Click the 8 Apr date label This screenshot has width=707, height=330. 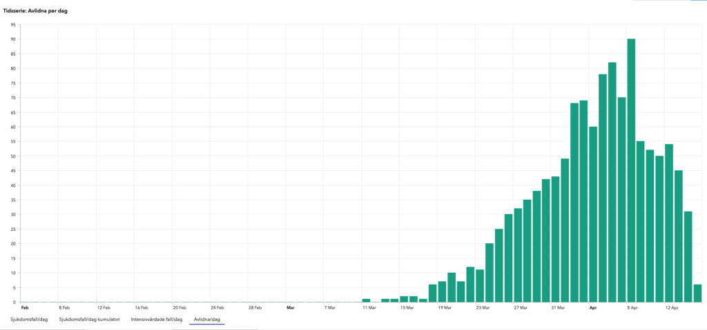click(631, 307)
